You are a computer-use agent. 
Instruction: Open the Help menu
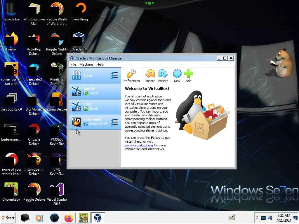click(100, 64)
